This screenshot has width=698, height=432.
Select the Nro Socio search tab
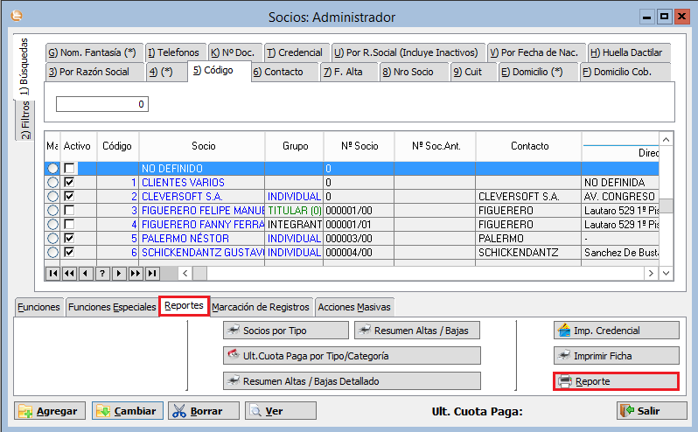(413, 72)
